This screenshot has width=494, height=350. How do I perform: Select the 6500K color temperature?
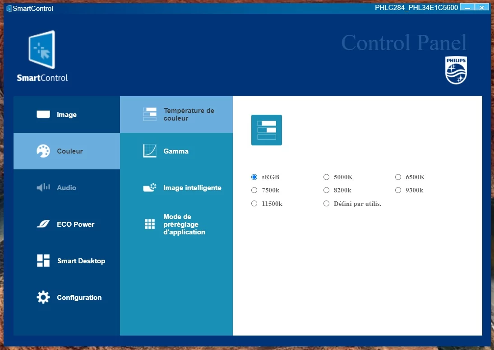pyautogui.click(x=398, y=177)
